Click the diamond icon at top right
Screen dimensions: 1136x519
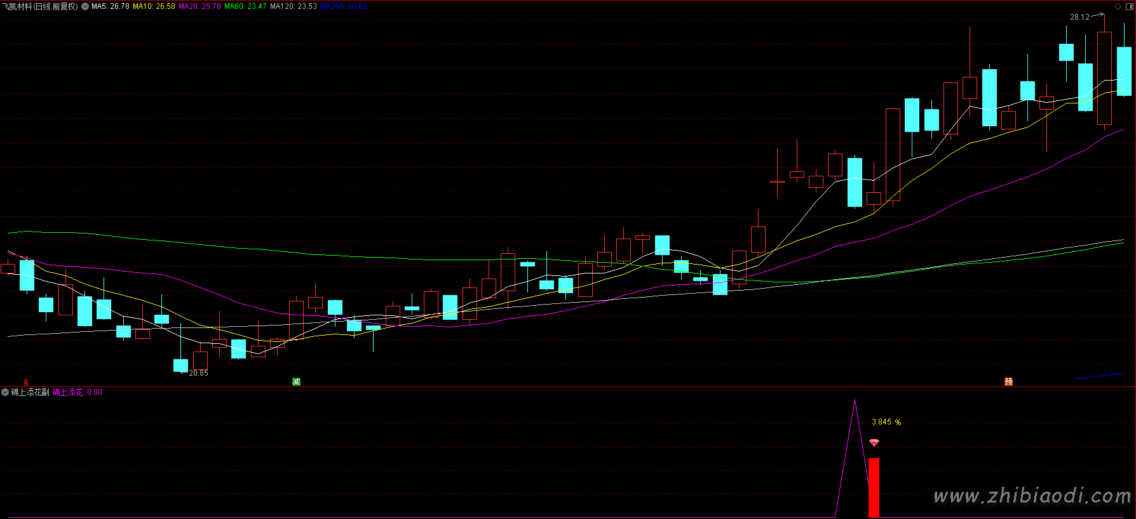coord(1118,6)
